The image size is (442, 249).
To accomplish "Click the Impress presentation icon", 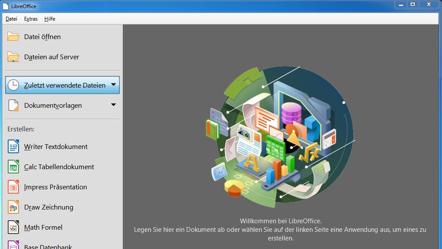I will [13, 187].
